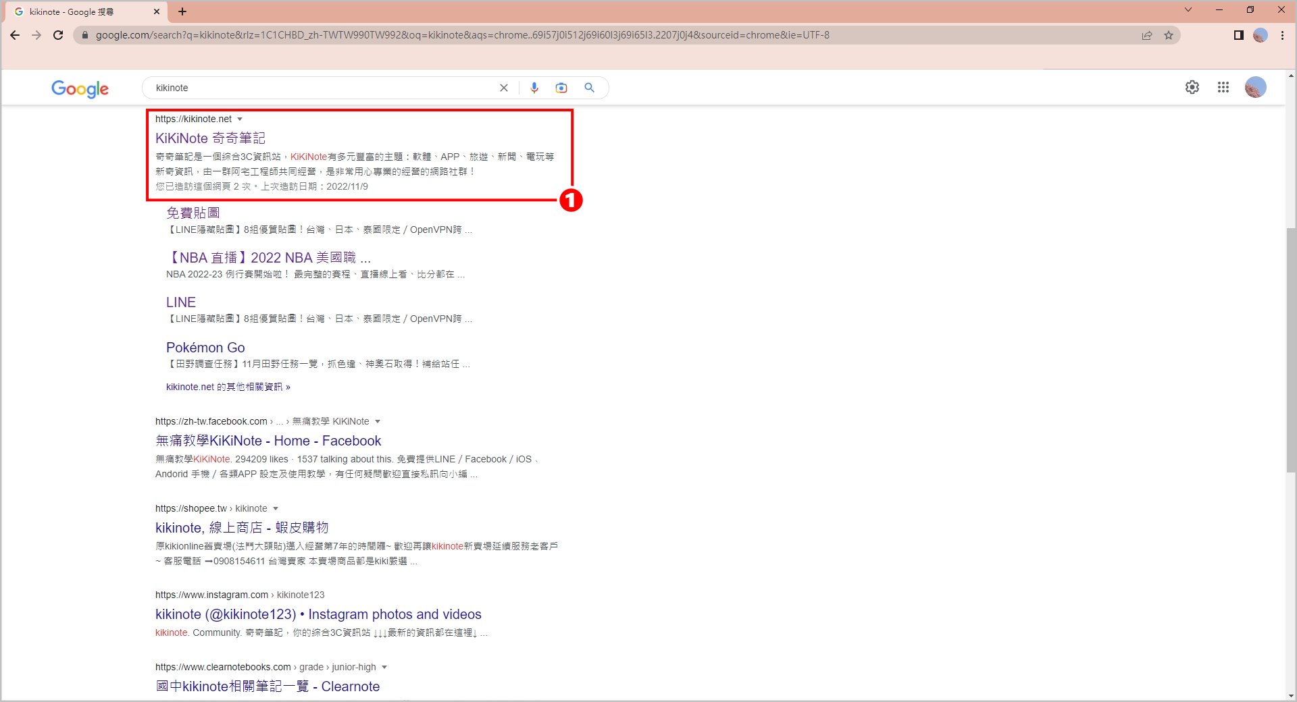This screenshot has width=1297, height=702.
Task: Click the address bar URL
Action: (462, 35)
